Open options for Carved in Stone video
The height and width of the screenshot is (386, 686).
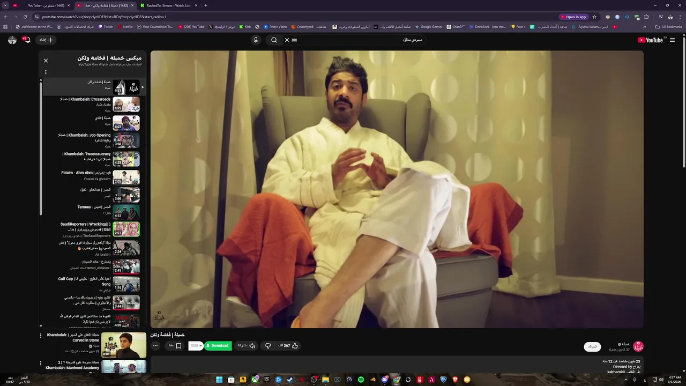(x=40, y=336)
